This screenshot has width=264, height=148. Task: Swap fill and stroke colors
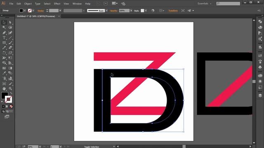11,93
